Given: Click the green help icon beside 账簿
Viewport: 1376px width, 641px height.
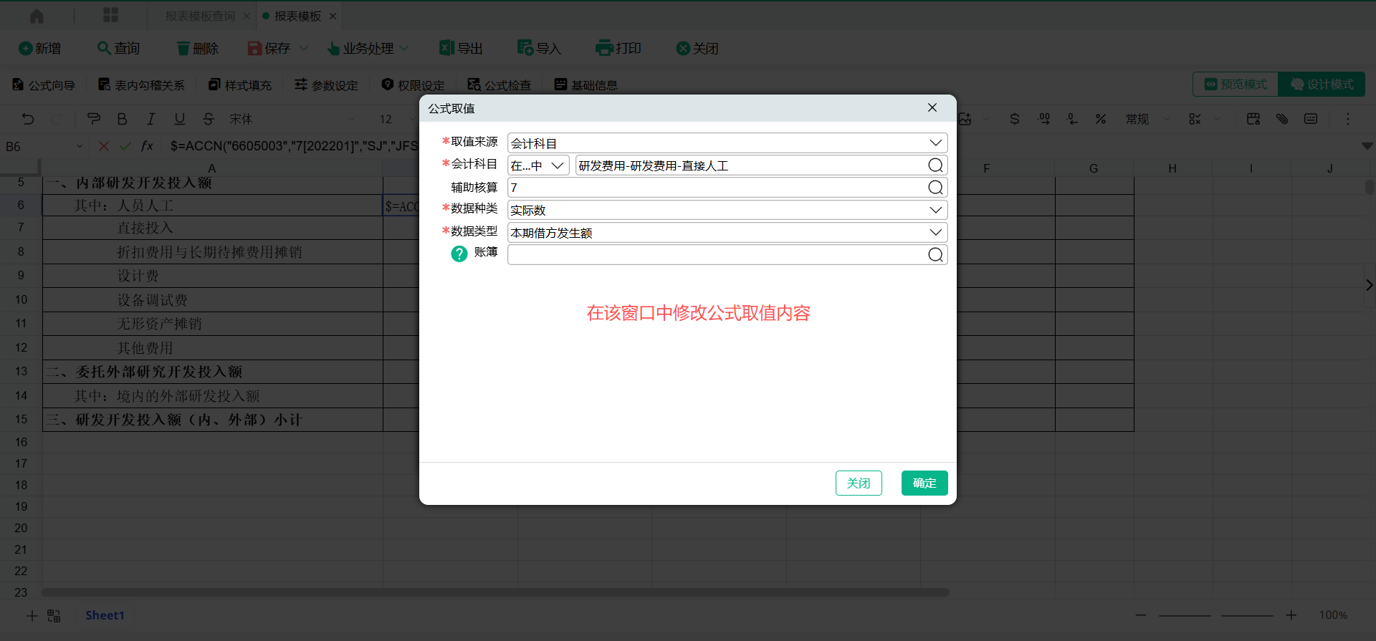Looking at the screenshot, I should click(459, 254).
